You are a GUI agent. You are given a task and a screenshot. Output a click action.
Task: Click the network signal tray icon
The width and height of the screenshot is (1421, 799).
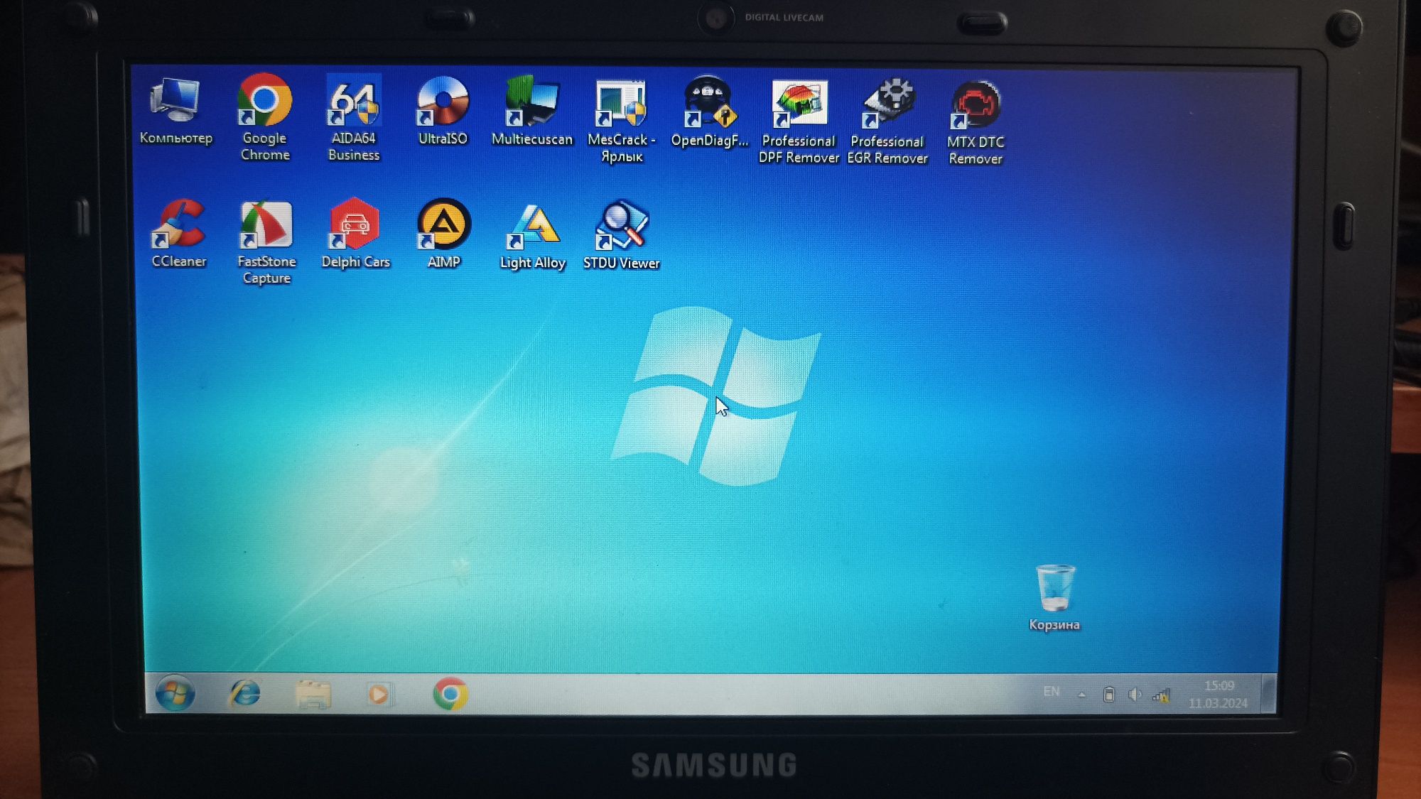(1161, 695)
